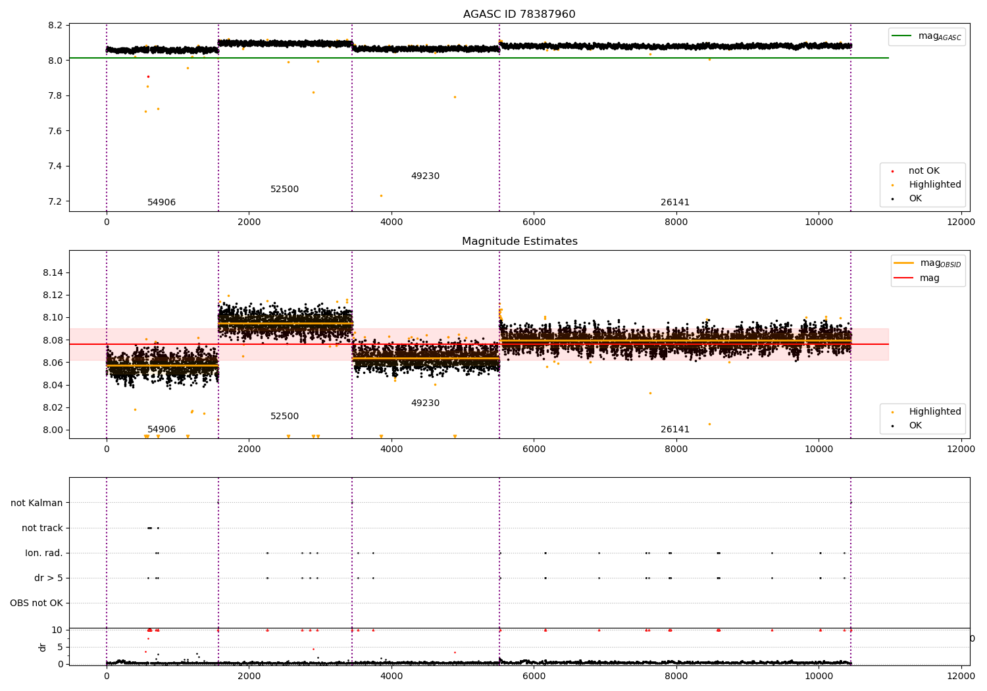Click the 'Ion. rad.' row label

tap(44, 553)
